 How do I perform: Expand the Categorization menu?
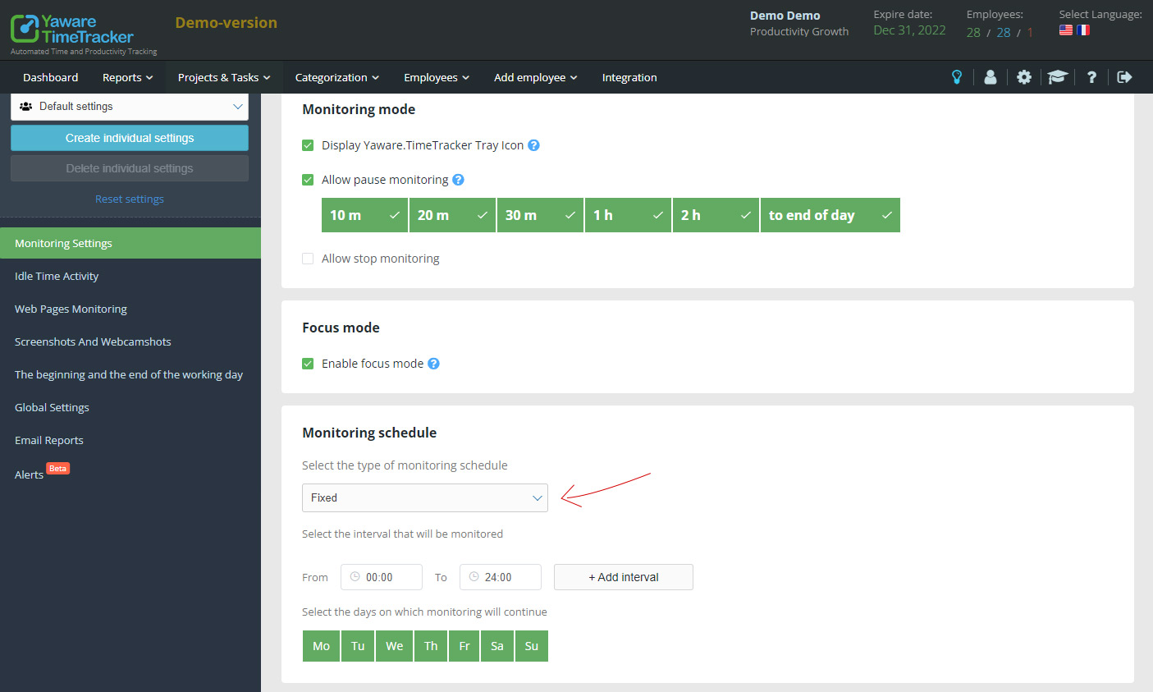point(337,77)
